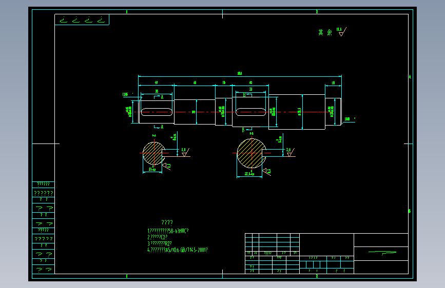Select the lower section arrow label A
Screen dimensions: 445x288
(x=162, y=127)
